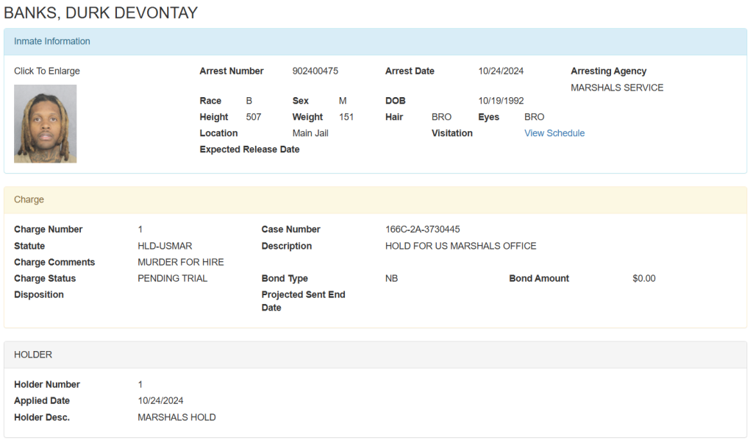The image size is (753, 443).
Task: Collapse the Inmate Information panel header
Action: coord(52,41)
